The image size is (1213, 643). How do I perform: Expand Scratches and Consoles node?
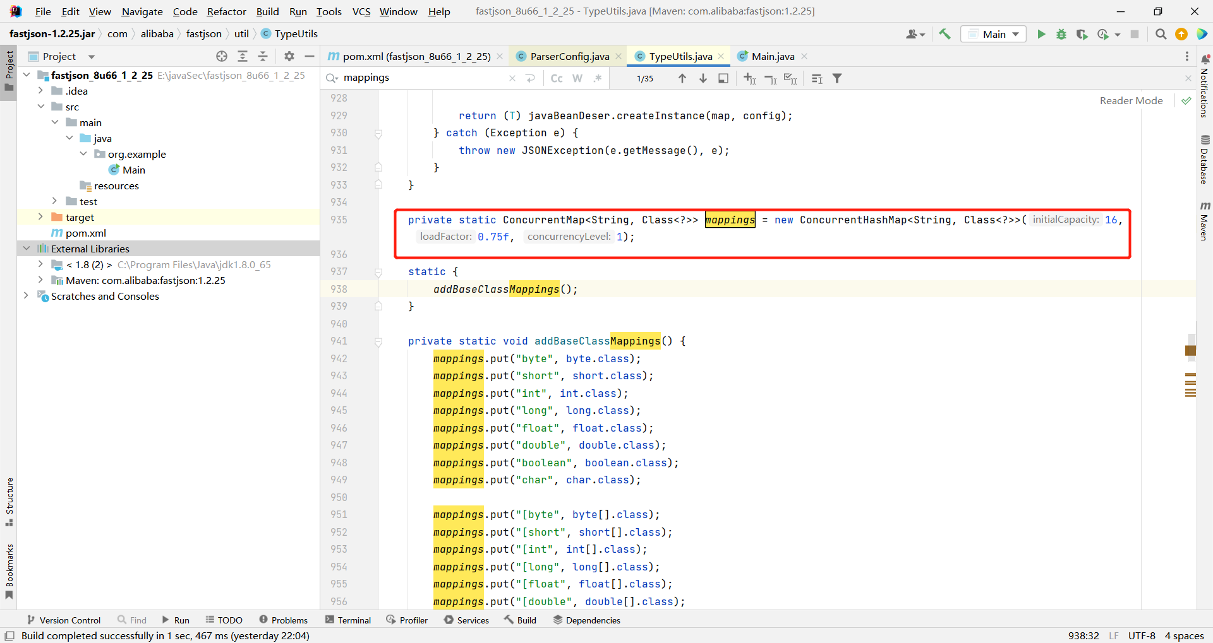point(26,296)
